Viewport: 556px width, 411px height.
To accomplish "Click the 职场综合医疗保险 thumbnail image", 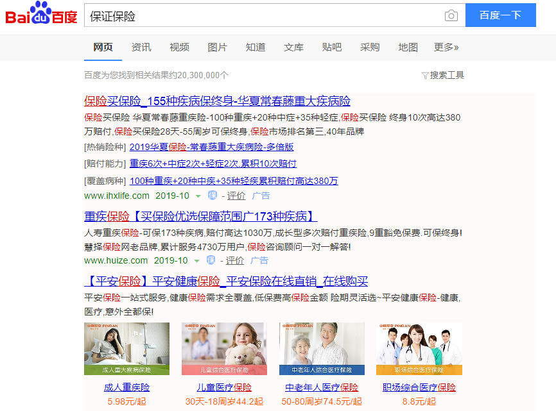I will [419, 349].
